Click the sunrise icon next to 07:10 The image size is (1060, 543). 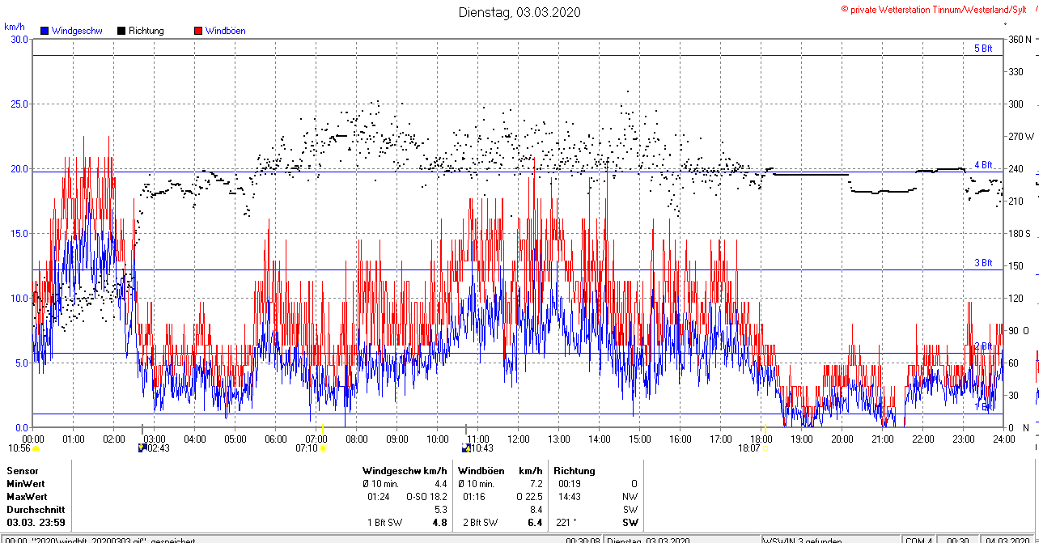pos(323,448)
